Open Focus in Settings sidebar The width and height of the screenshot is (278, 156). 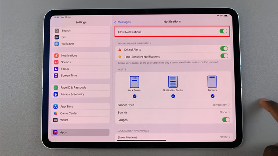tap(81, 69)
